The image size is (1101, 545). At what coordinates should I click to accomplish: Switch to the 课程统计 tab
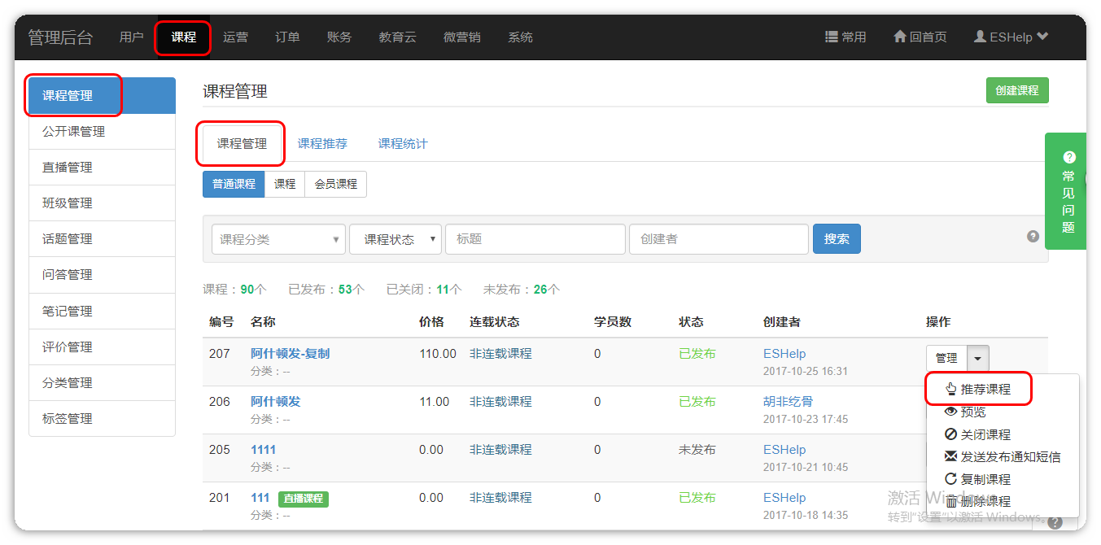click(403, 144)
